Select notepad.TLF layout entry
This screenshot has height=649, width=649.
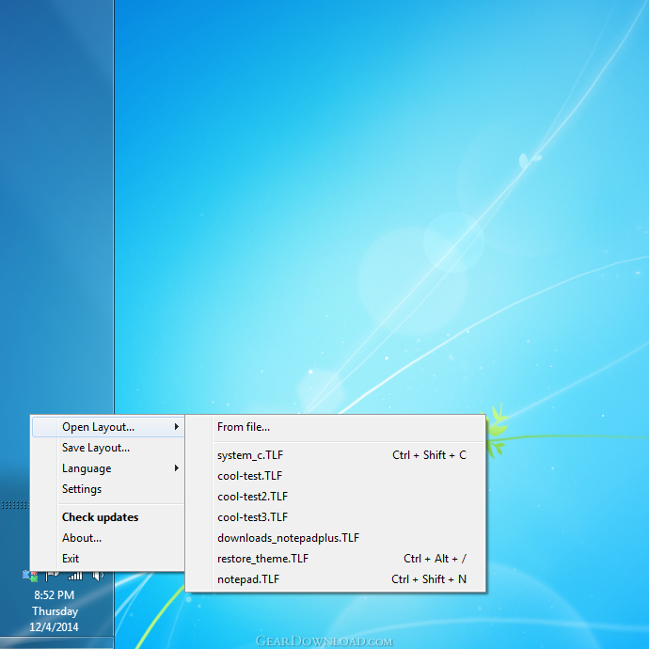(335, 579)
